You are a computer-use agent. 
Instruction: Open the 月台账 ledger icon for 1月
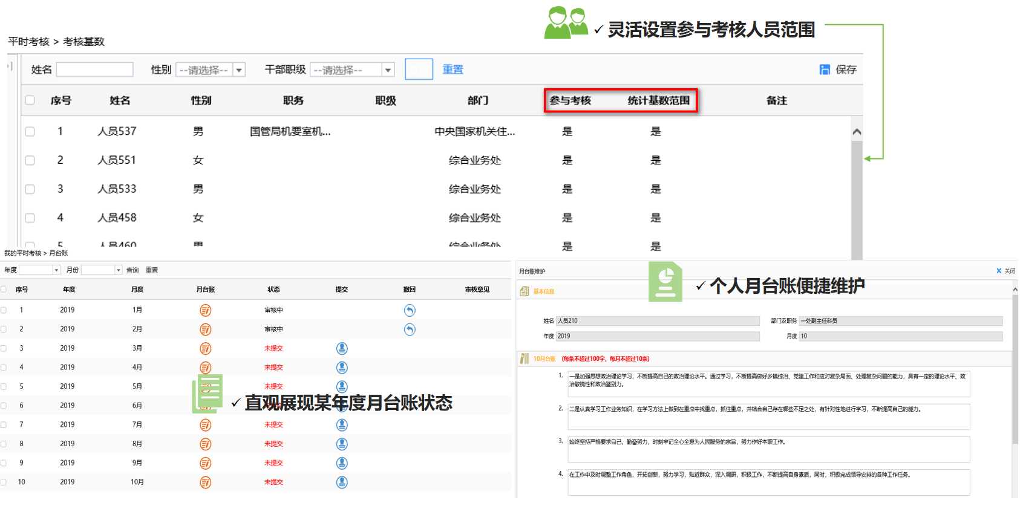206,310
